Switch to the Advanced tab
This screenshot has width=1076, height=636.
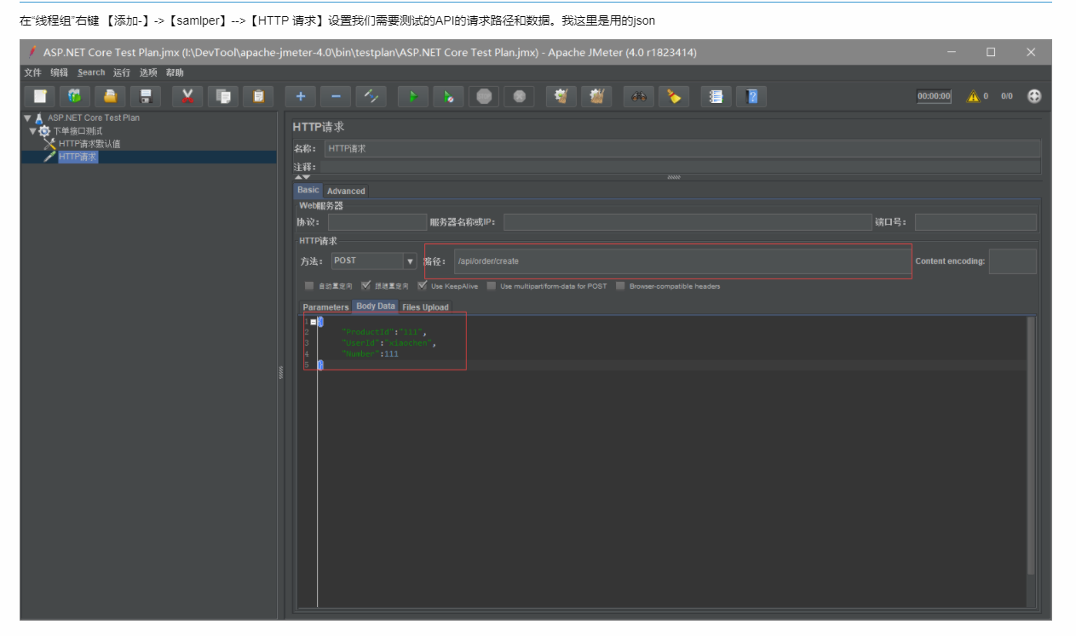click(x=346, y=191)
